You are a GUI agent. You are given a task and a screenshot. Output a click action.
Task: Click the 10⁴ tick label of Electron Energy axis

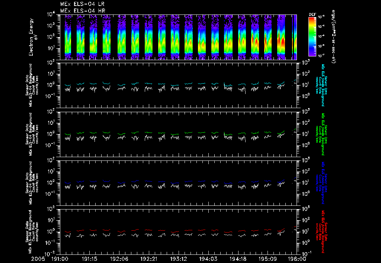pos(51,14)
